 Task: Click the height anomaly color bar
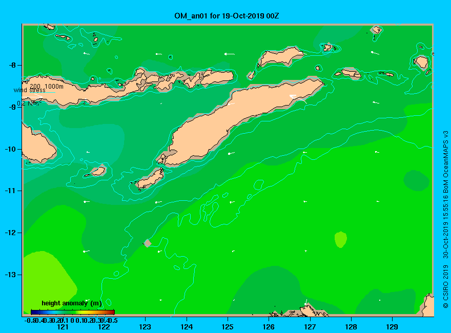pyautogui.click(x=73, y=312)
